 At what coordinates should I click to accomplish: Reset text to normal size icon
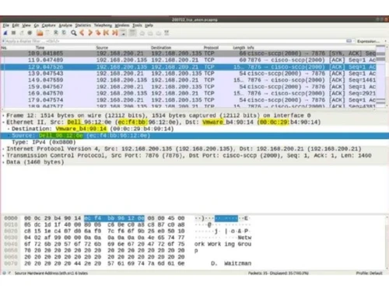coord(159,33)
